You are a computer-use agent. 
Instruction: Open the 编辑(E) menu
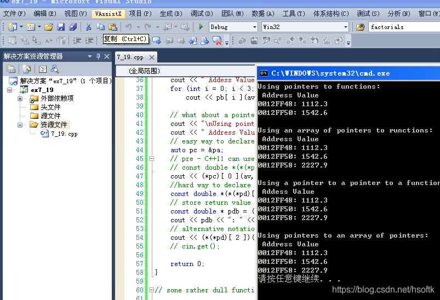coord(45,14)
